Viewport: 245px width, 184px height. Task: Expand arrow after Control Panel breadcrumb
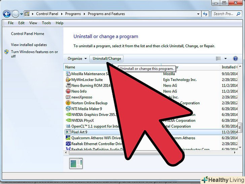click(62, 14)
